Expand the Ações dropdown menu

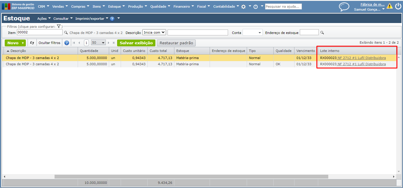pos(44,19)
